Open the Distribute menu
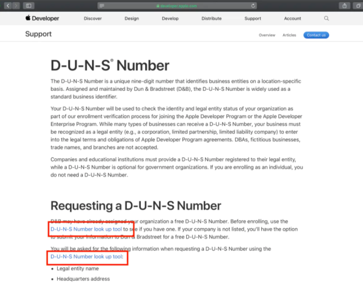The height and width of the screenshot is (291, 363). (x=211, y=18)
